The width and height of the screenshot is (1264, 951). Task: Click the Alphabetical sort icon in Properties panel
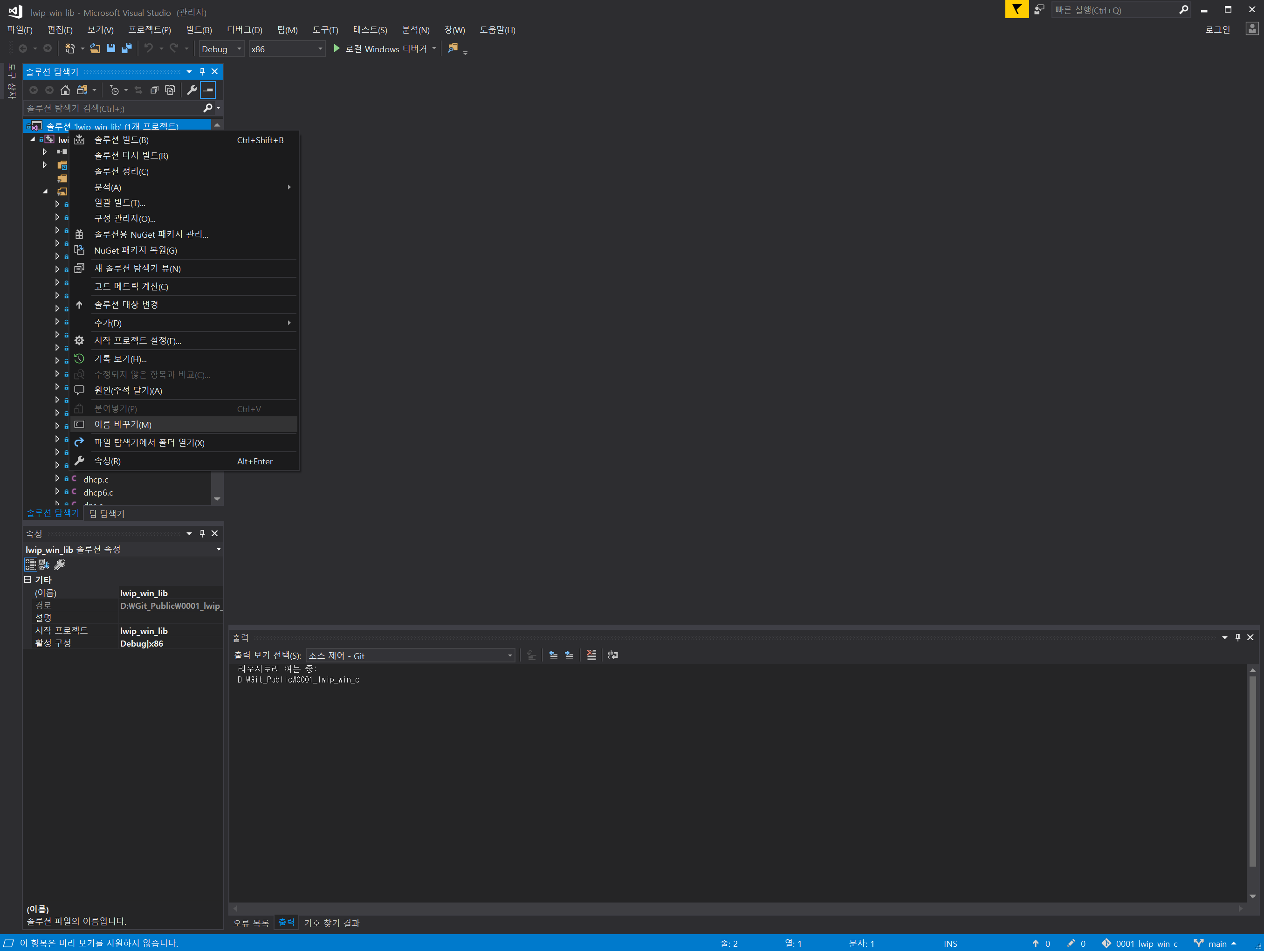coord(44,565)
